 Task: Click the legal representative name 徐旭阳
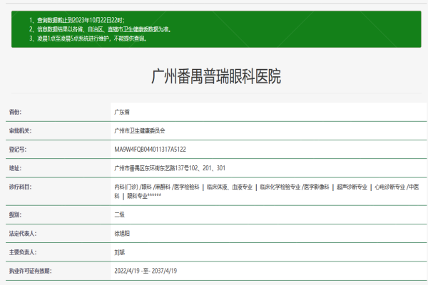pos(122,233)
